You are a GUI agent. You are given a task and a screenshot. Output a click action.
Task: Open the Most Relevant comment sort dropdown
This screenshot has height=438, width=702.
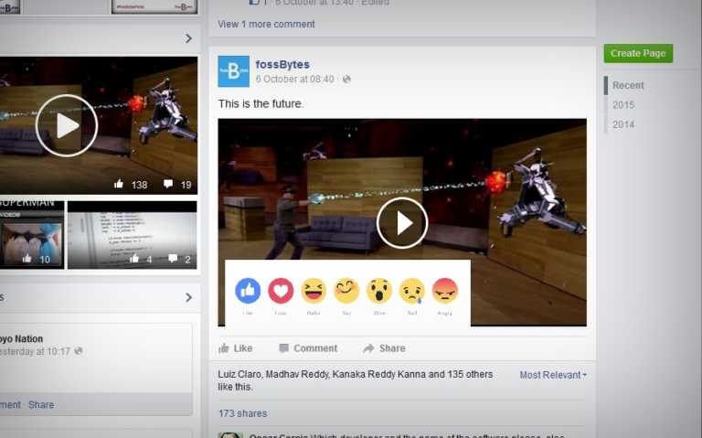pos(553,375)
